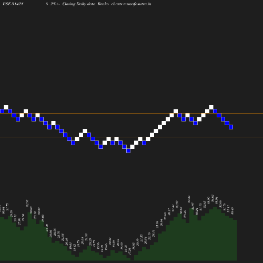Click the 17.28 lowest price label
This screenshot has height=263, width=263.
pyautogui.click(x=130, y=251)
